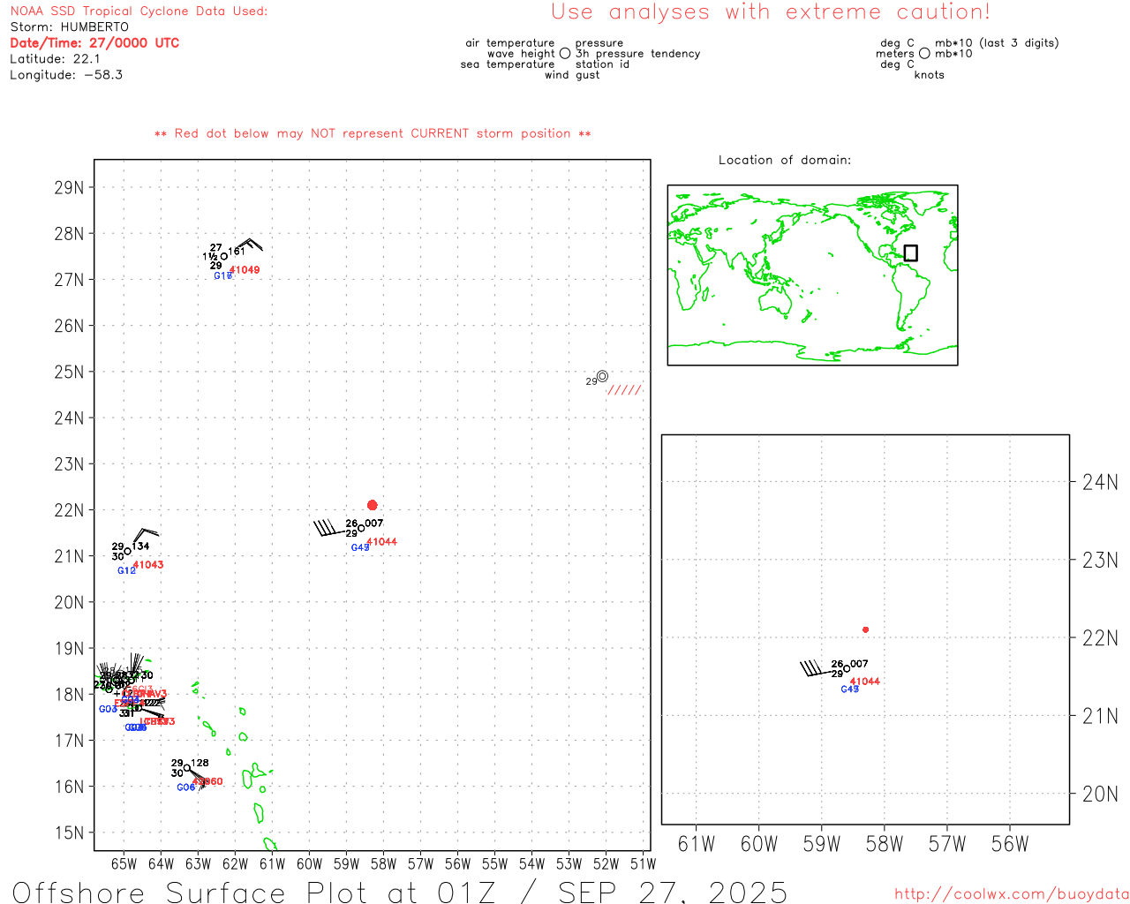This screenshot has width=1130, height=904.
Task: Click red station ID 41044 in inset map
Action: tap(865, 682)
